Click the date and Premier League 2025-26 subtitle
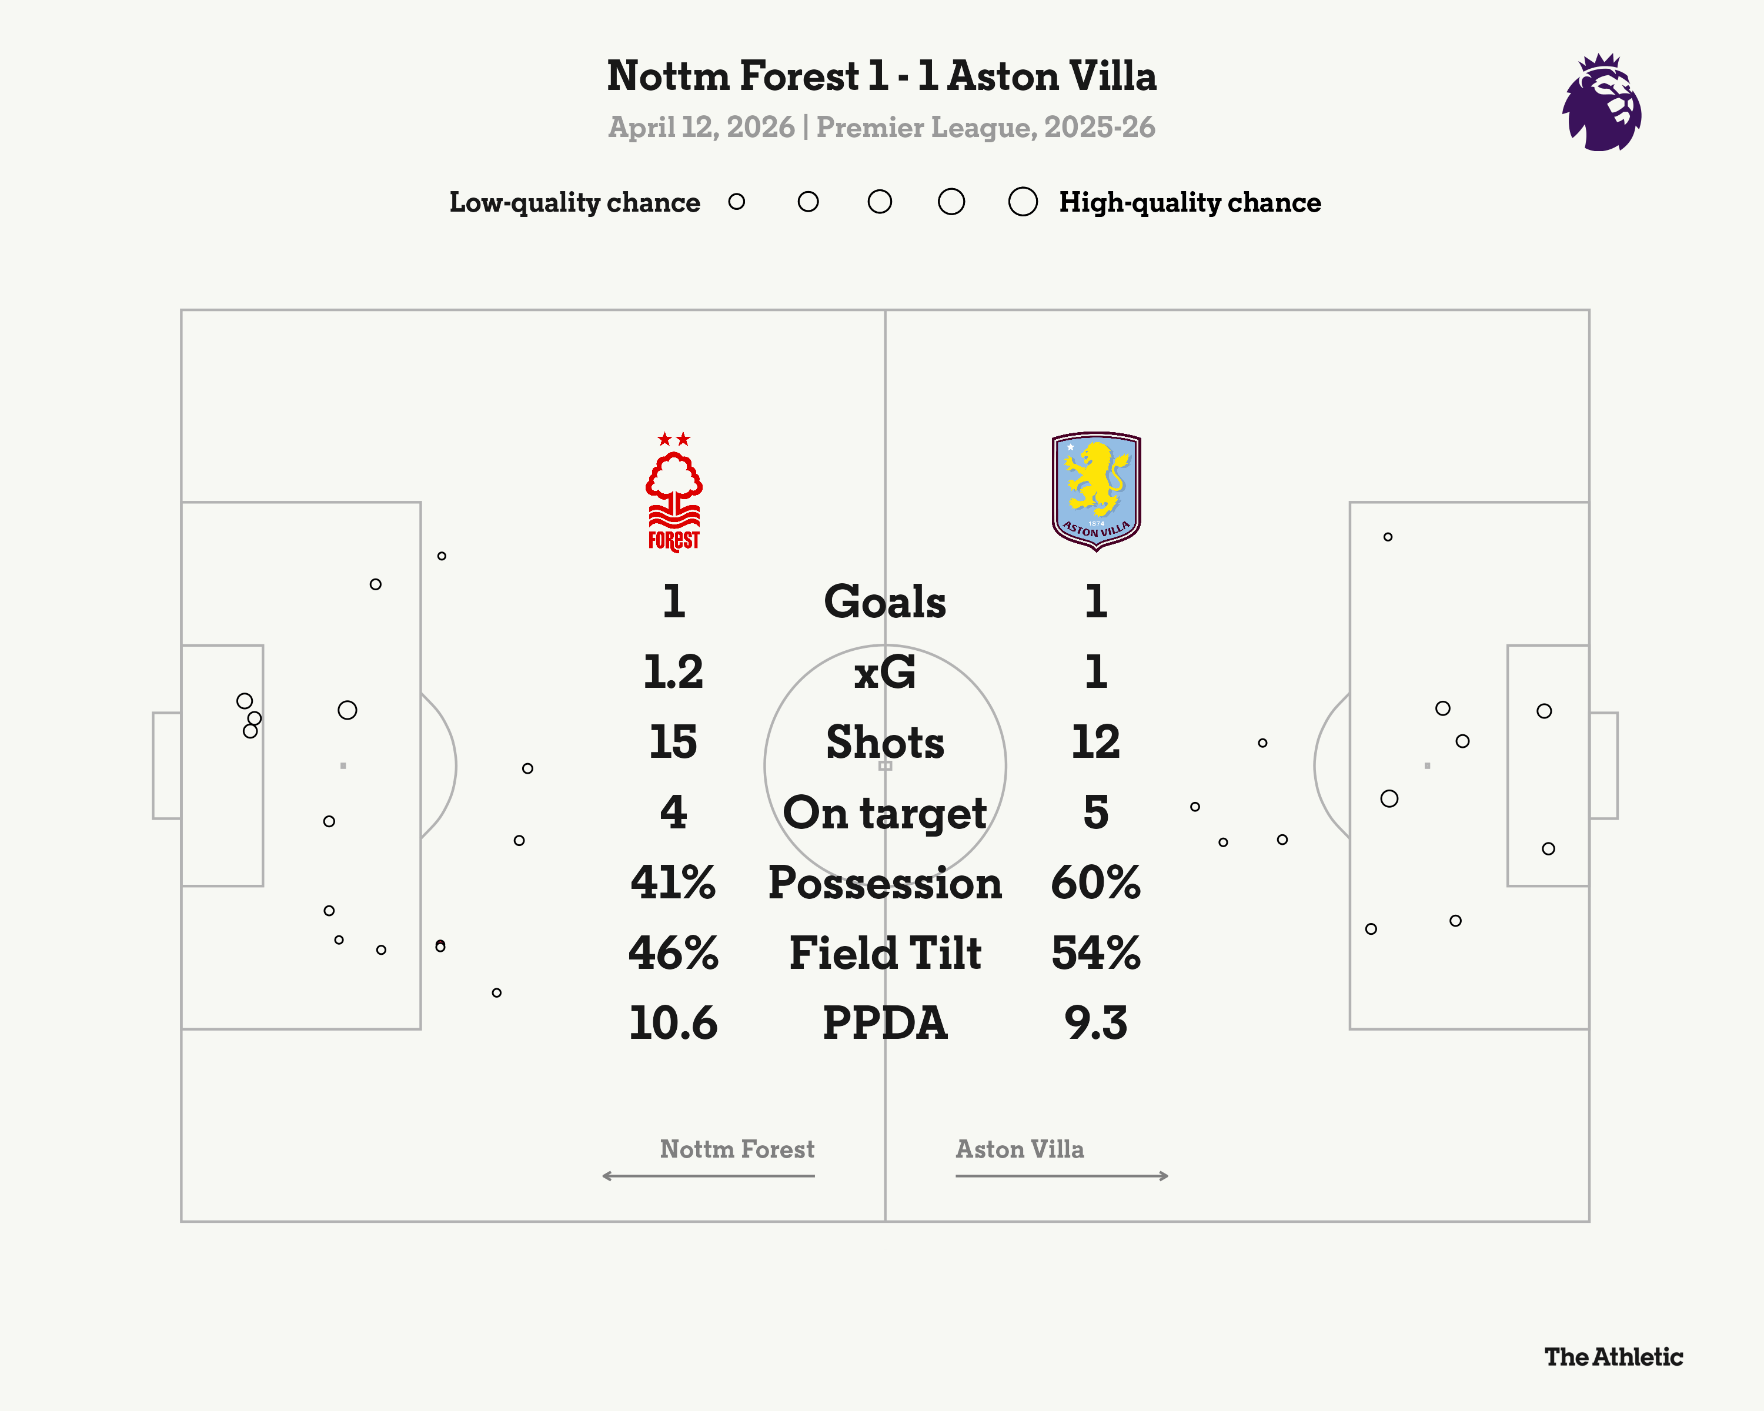1764x1411 pixels. pos(881,128)
